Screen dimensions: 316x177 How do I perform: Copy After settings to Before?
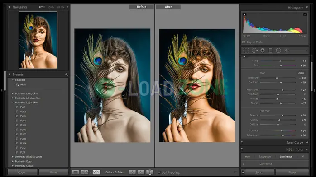coord(141,172)
